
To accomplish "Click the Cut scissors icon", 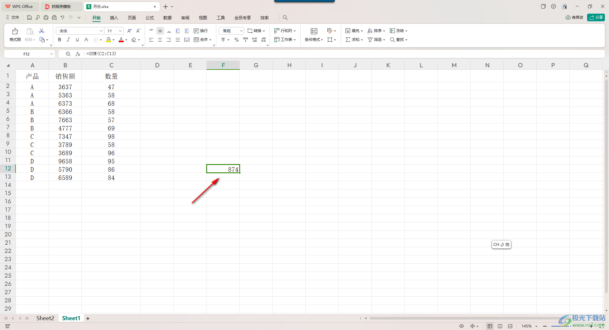I will pyautogui.click(x=42, y=31).
